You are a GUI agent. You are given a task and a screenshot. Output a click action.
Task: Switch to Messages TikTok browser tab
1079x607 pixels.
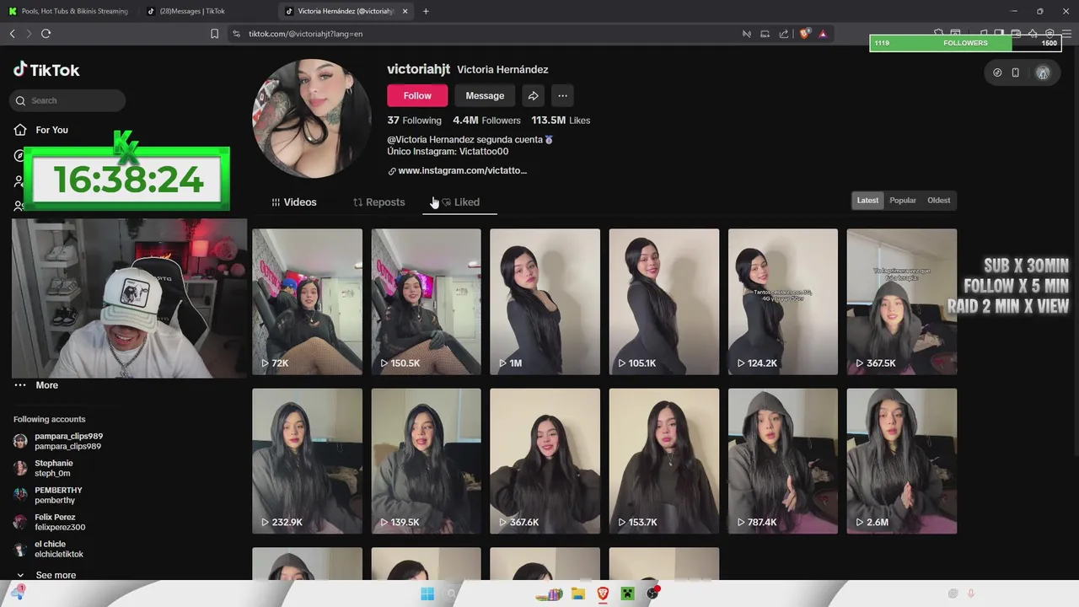[x=206, y=11]
